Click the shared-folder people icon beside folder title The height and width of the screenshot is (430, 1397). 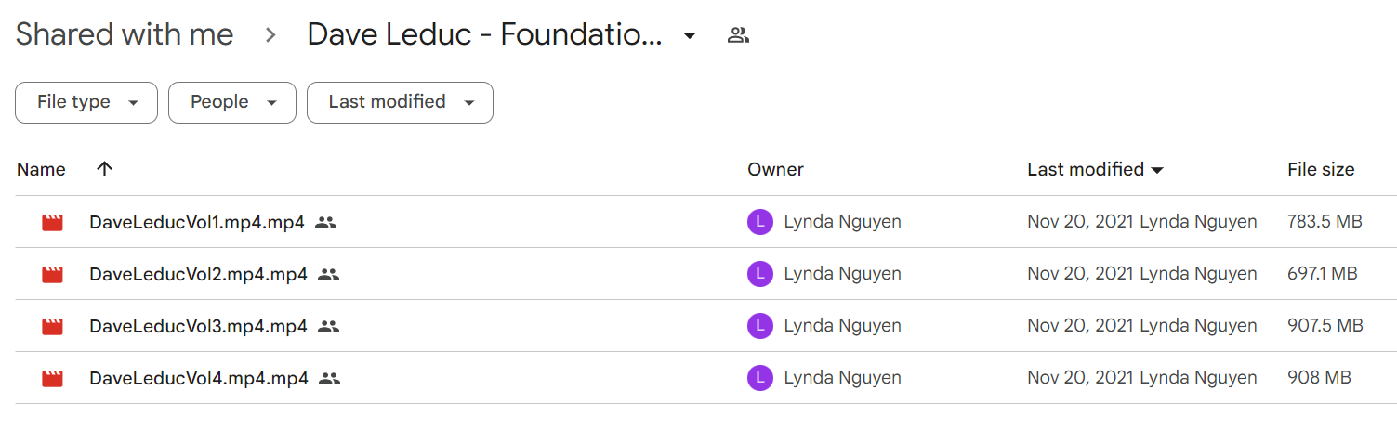[738, 35]
